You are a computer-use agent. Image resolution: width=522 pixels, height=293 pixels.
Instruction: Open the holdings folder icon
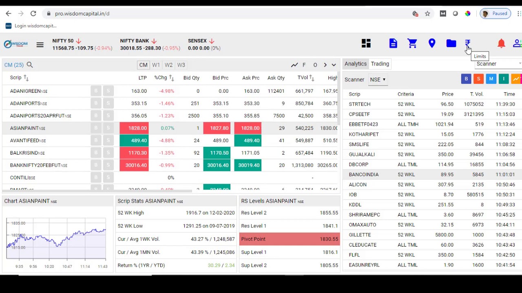pos(451,44)
